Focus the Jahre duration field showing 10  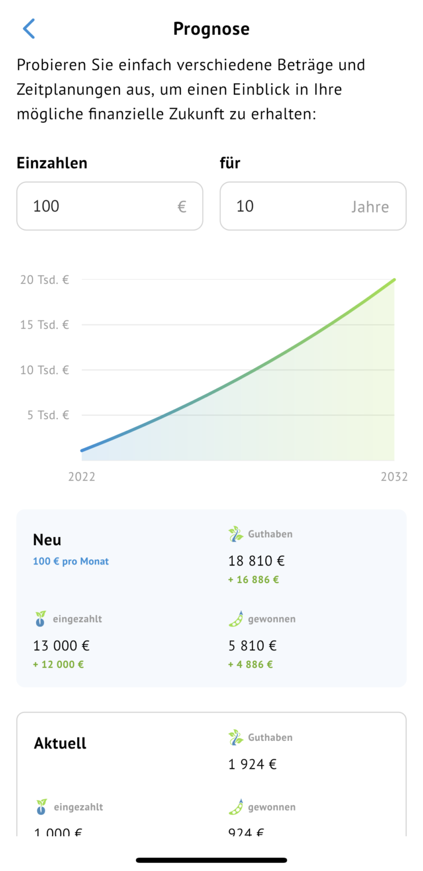tap(313, 206)
